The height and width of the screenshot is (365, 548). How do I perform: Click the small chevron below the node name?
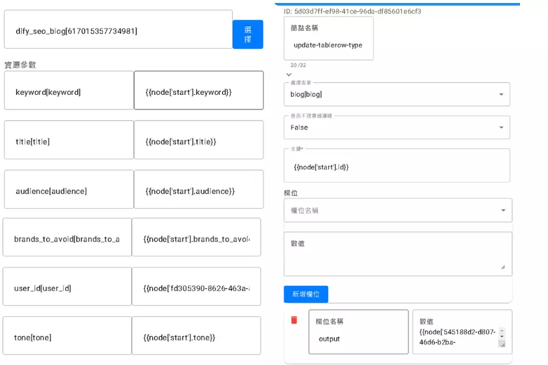pos(289,75)
